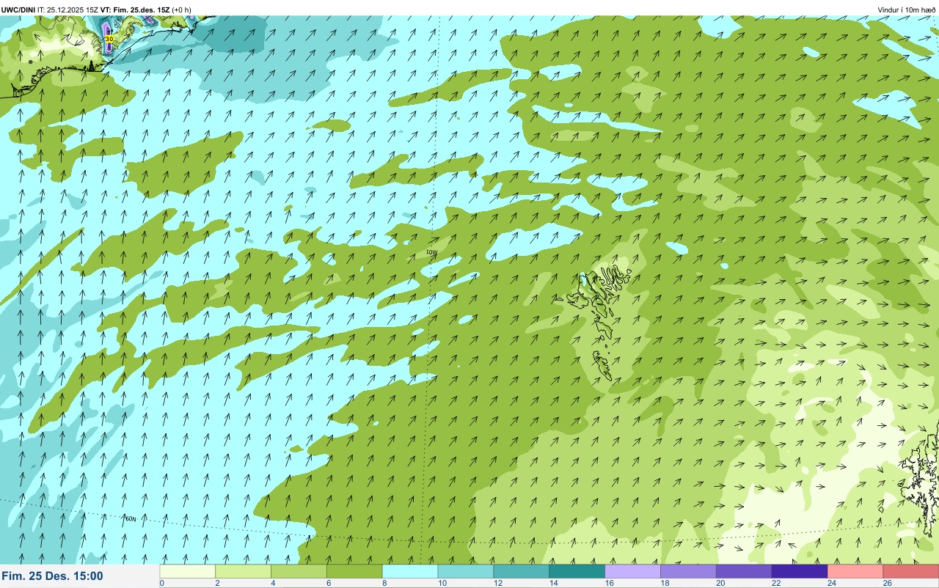Pick the teal 12–14 legend swatch
Screen dimensions: 939x588
[x=522, y=571]
